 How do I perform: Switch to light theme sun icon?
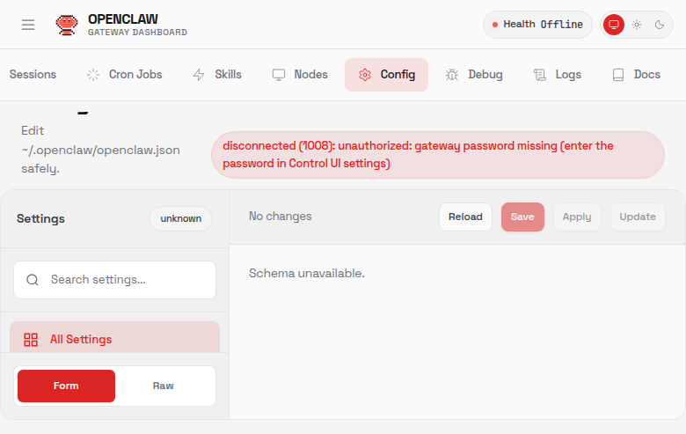tap(637, 25)
